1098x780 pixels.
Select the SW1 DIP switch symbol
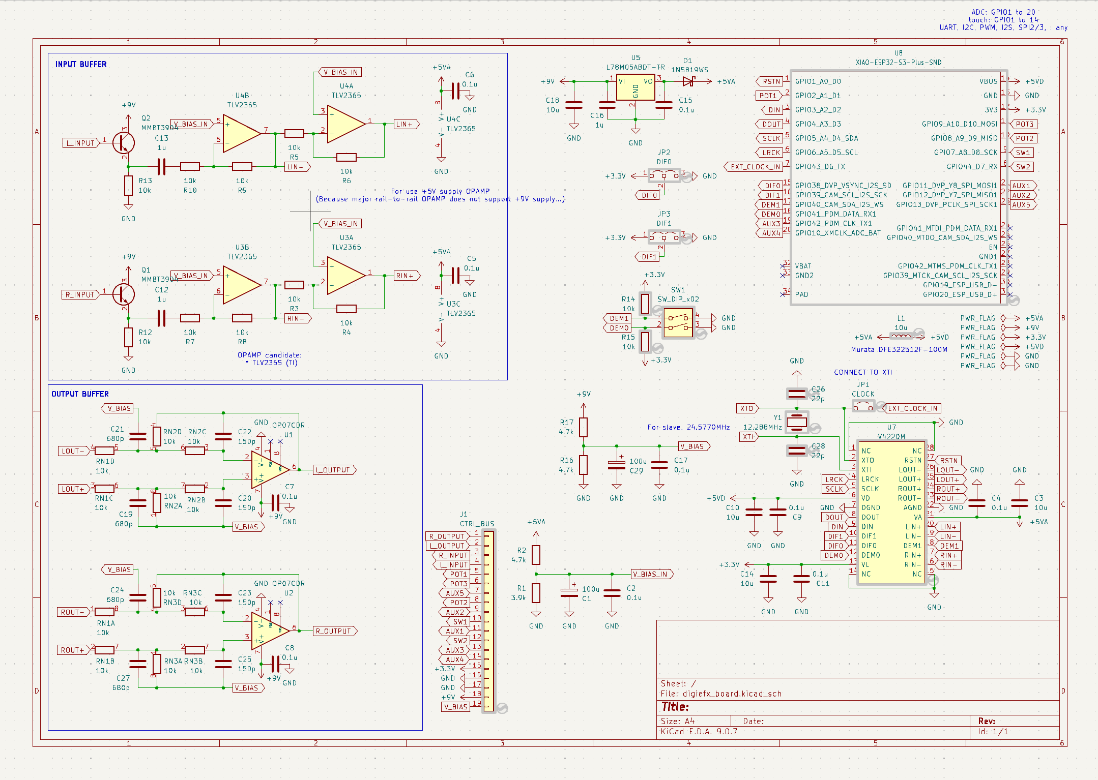(678, 323)
